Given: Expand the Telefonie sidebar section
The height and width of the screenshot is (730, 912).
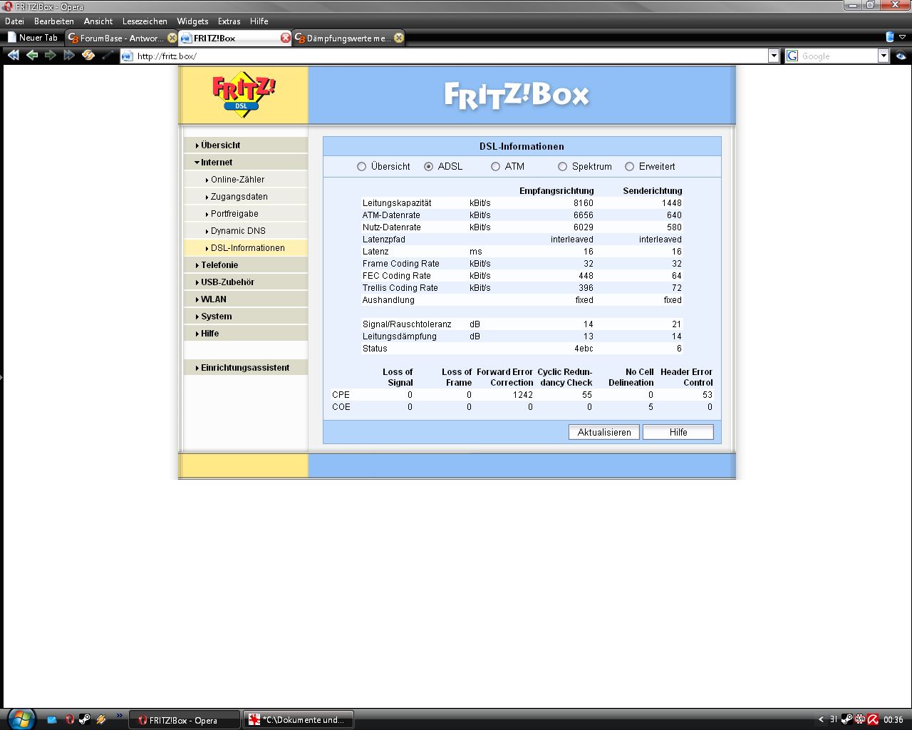Looking at the screenshot, I should point(246,264).
